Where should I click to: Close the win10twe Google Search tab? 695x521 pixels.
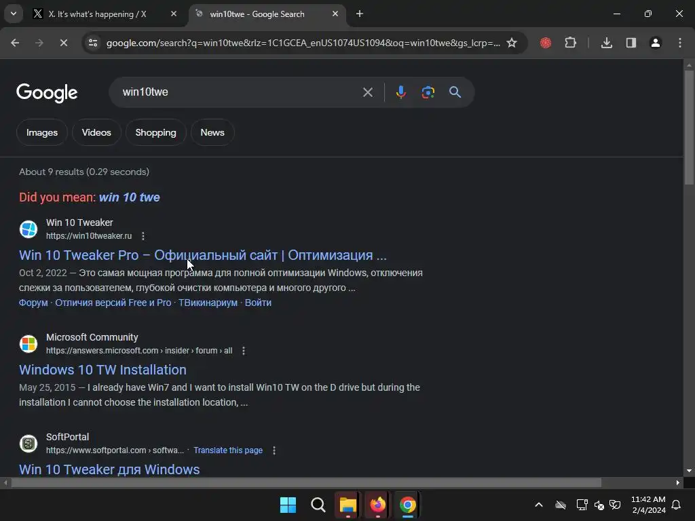[335, 14]
